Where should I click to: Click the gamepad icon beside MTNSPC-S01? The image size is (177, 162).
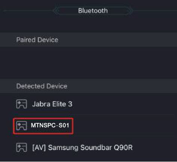click(x=21, y=126)
